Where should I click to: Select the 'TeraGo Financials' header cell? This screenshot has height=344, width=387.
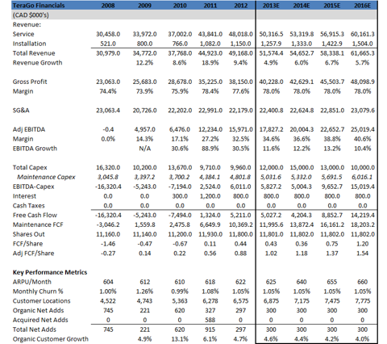click(39, 6)
